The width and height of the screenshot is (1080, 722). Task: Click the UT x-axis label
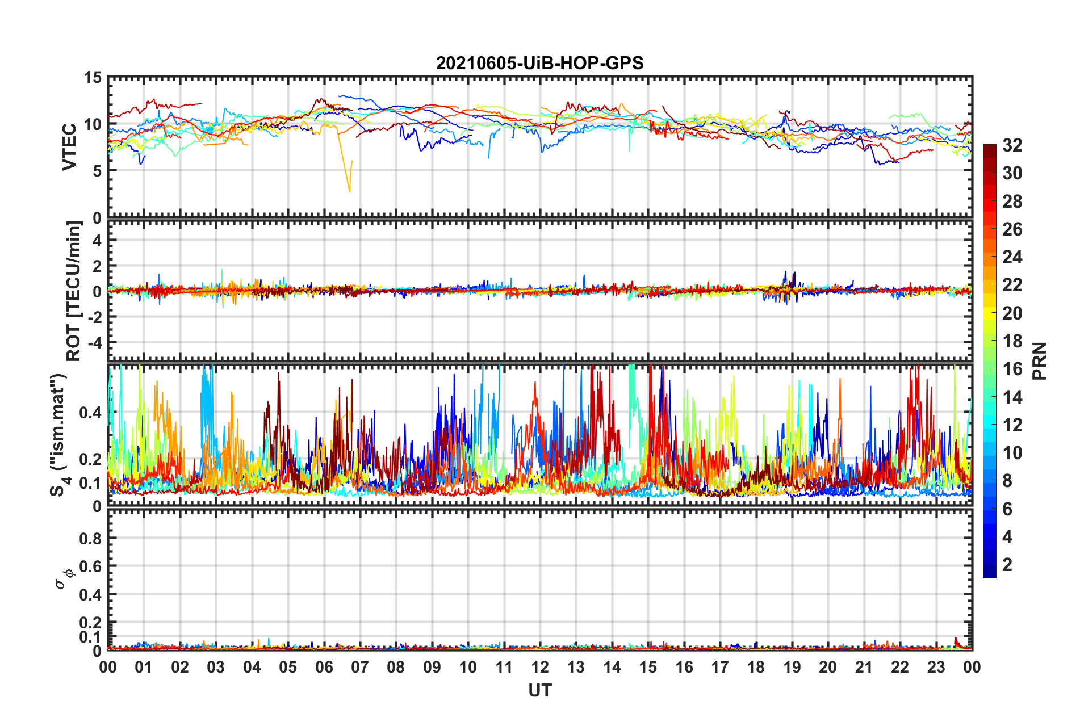point(539,690)
